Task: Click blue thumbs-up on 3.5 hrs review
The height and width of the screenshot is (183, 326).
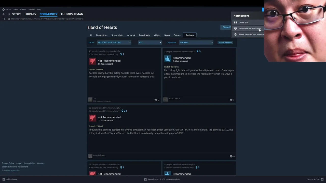Action: point(168,59)
